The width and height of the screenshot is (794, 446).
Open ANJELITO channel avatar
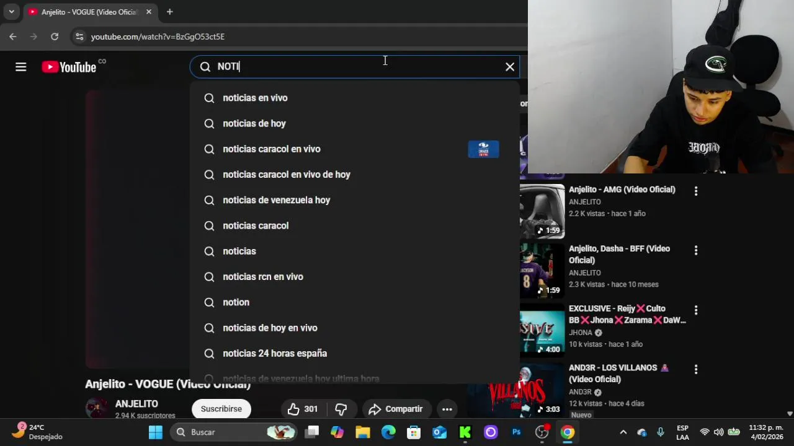[x=96, y=408]
